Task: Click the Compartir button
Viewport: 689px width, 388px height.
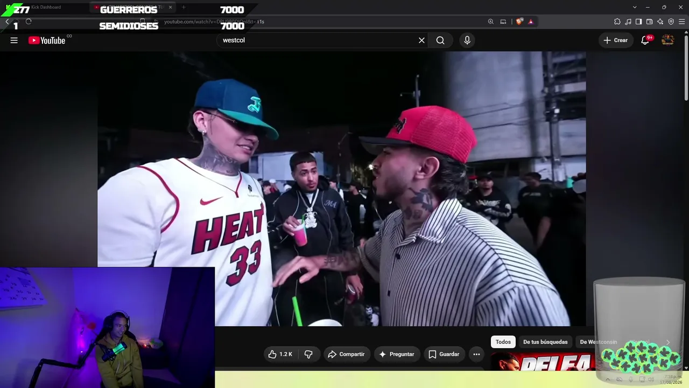Action: coord(347,354)
